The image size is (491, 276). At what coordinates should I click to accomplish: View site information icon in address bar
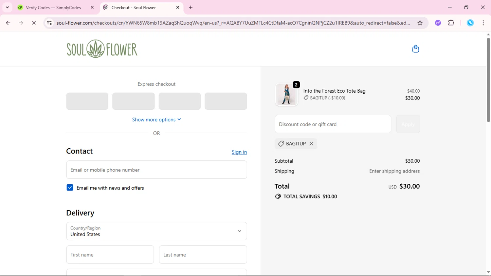coord(49,23)
